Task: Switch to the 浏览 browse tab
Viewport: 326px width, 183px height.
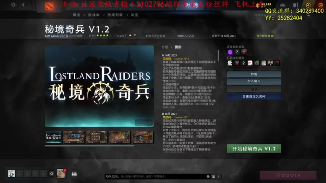Action: point(134,15)
